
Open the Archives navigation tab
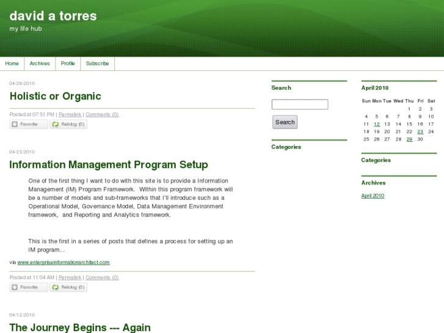(40, 64)
